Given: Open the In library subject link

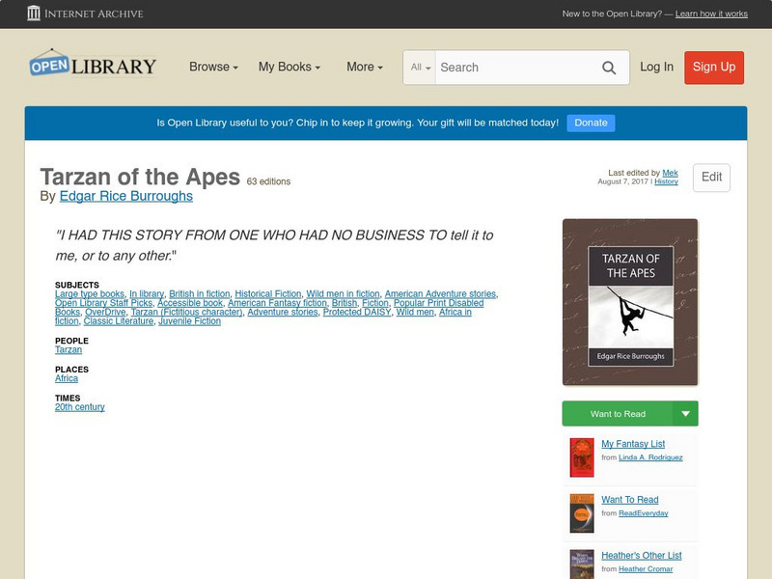Looking at the screenshot, I should tap(147, 294).
